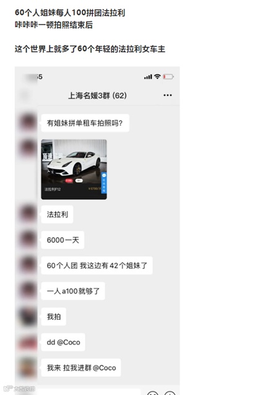Click the 我拍 message bubble
This screenshot has height=395, width=257.
[x=54, y=316]
